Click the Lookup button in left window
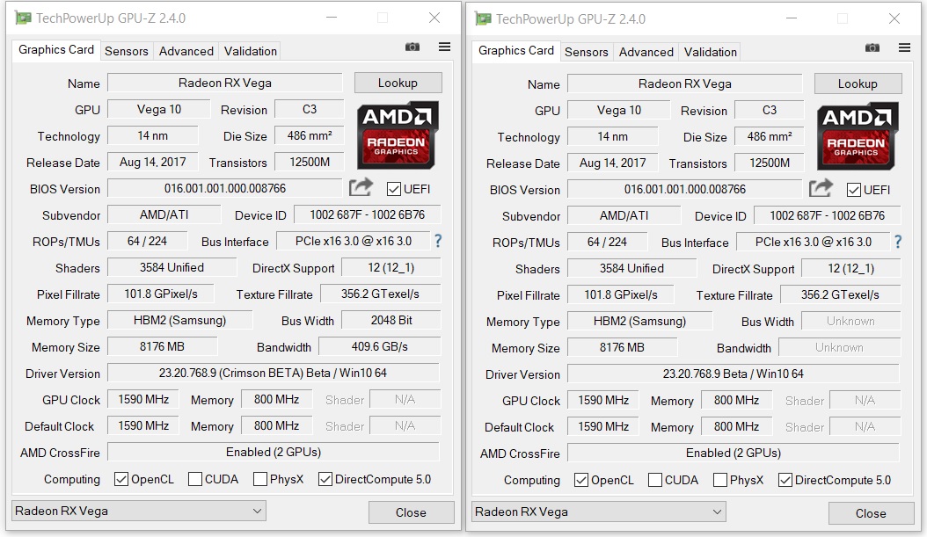This screenshot has width=927, height=537. [398, 83]
